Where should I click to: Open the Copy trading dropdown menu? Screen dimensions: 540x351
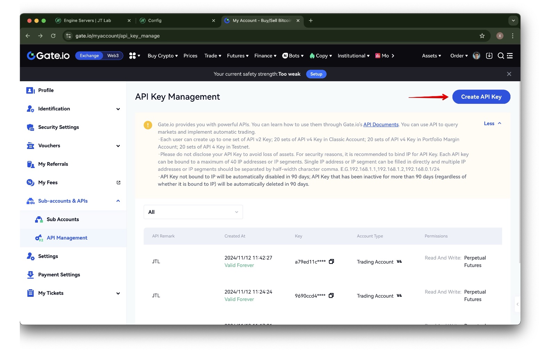pyautogui.click(x=321, y=56)
